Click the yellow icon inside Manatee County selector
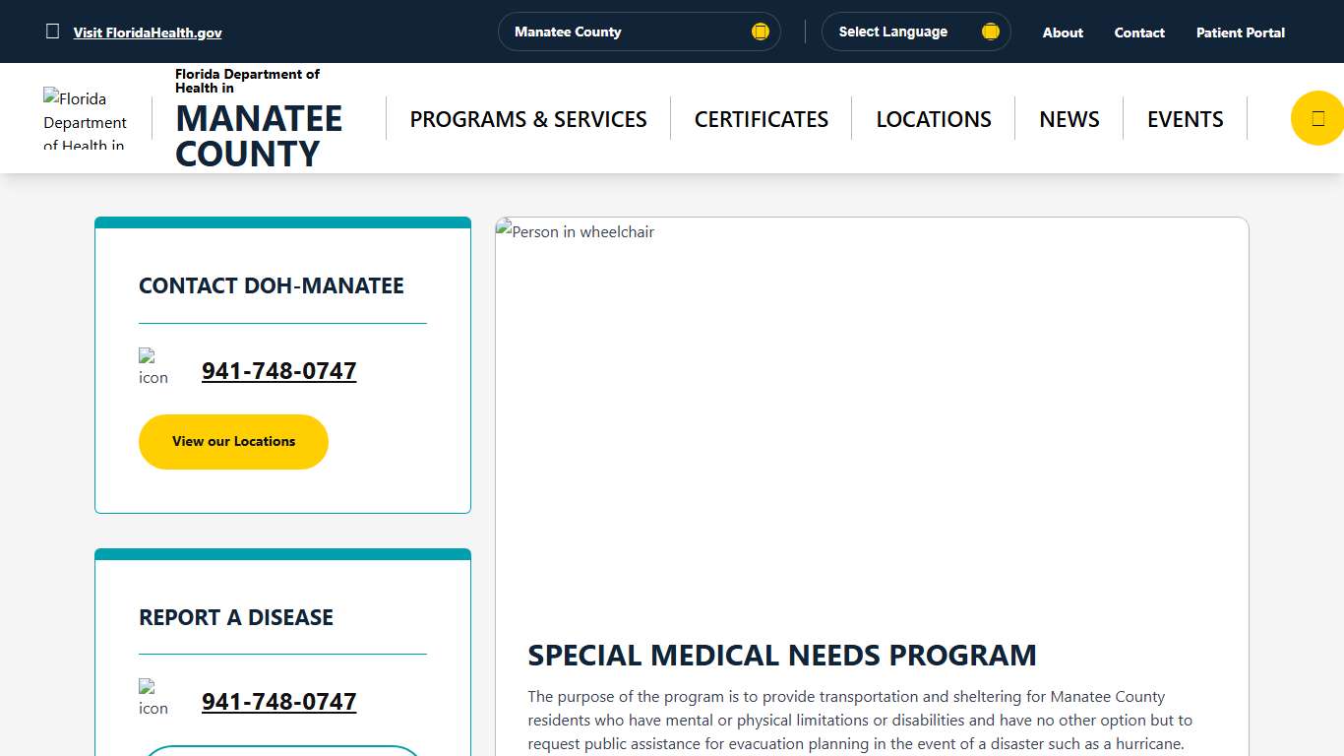 (760, 31)
